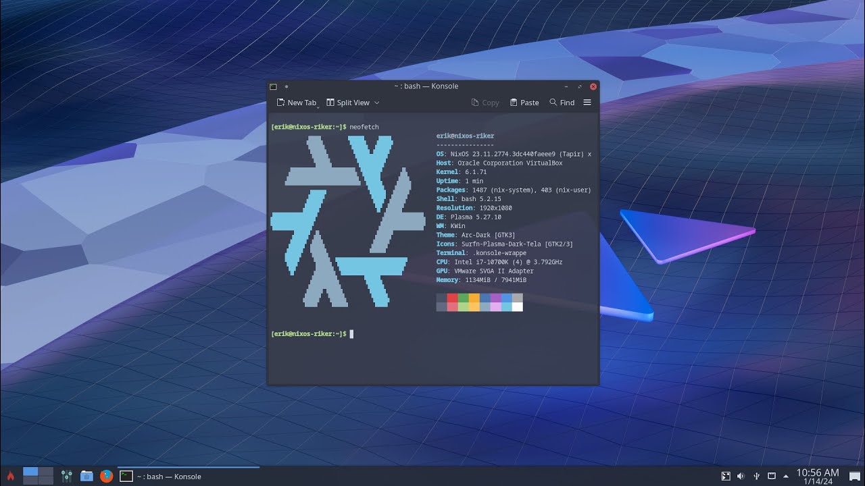Click the Paste button in Konsole toolbar
This screenshot has height=486, width=865.
click(524, 102)
